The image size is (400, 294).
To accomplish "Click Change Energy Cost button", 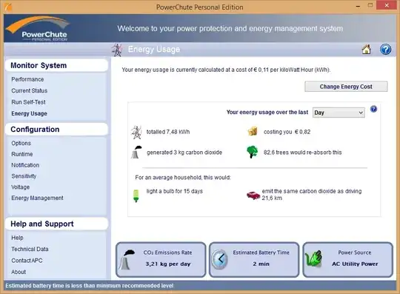I will coord(346,87).
